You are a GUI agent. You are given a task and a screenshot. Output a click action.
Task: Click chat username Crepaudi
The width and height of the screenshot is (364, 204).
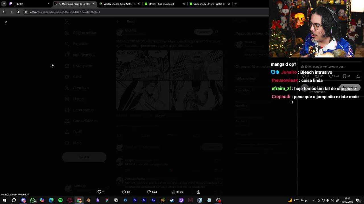281,97
